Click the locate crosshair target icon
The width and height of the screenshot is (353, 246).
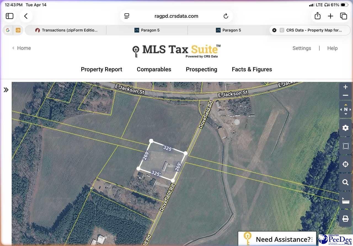pos(345,164)
